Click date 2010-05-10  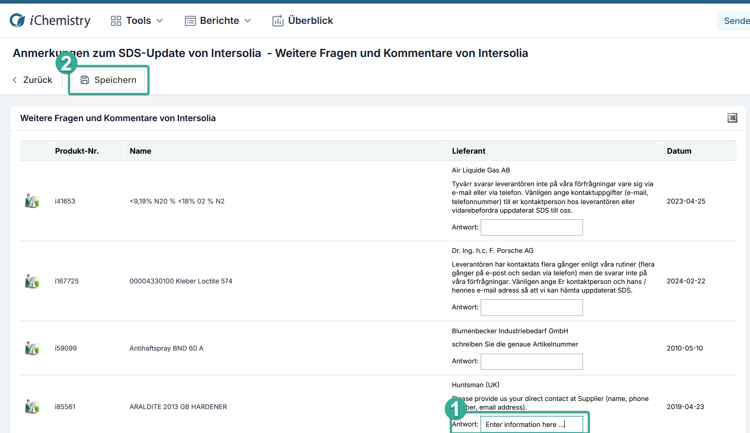[x=685, y=348]
